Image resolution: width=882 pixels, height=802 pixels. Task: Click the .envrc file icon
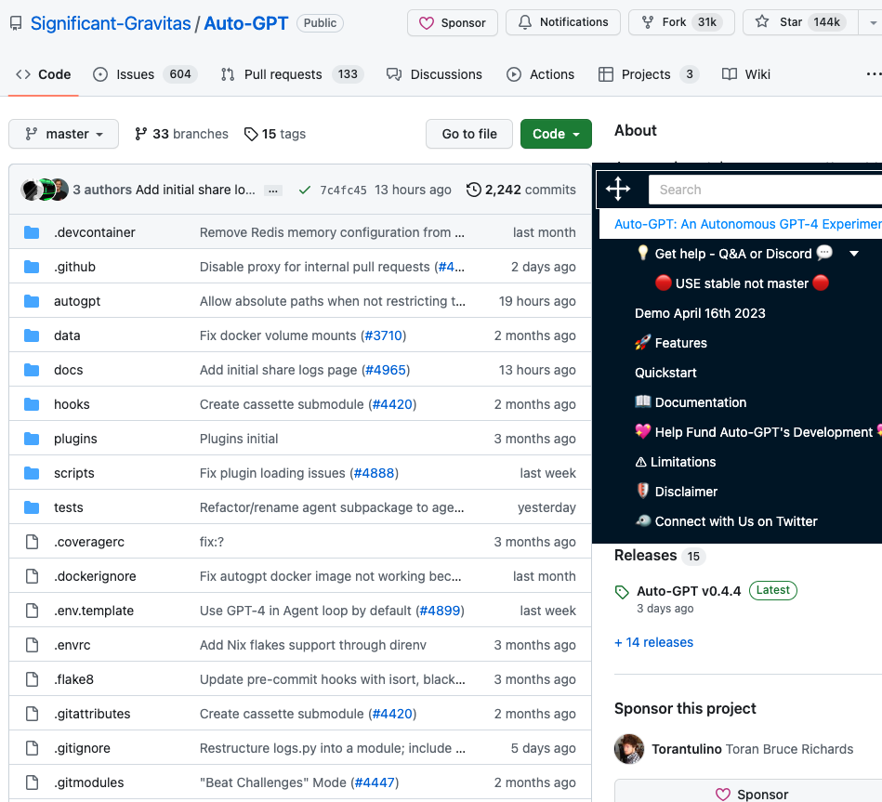click(x=32, y=645)
